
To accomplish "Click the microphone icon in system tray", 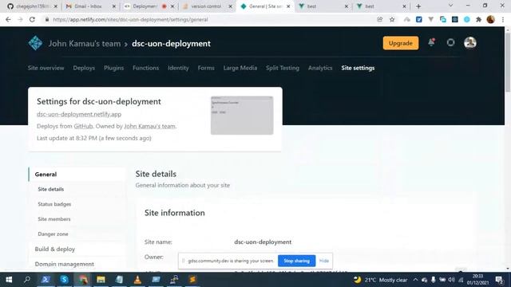I will click(433, 280).
